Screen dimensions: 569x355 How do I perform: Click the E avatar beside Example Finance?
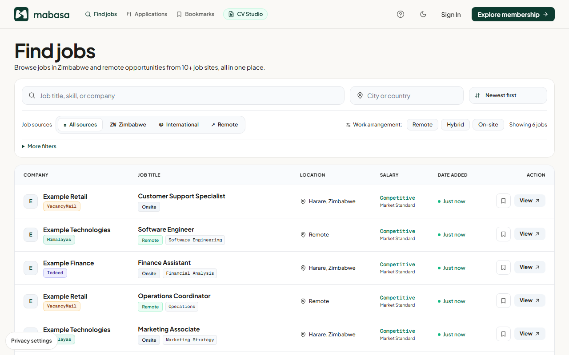pyautogui.click(x=31, y=268)
